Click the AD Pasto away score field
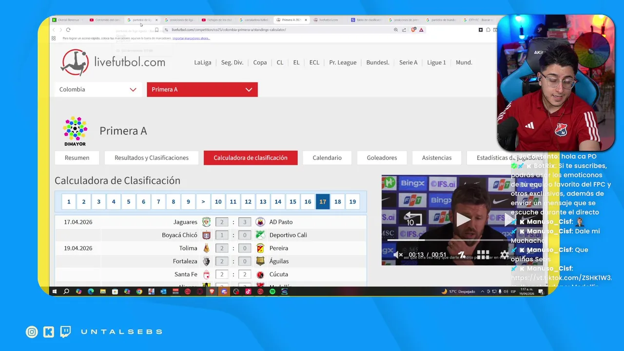Viewport: 624px width, 351px height. coord(245,222)
